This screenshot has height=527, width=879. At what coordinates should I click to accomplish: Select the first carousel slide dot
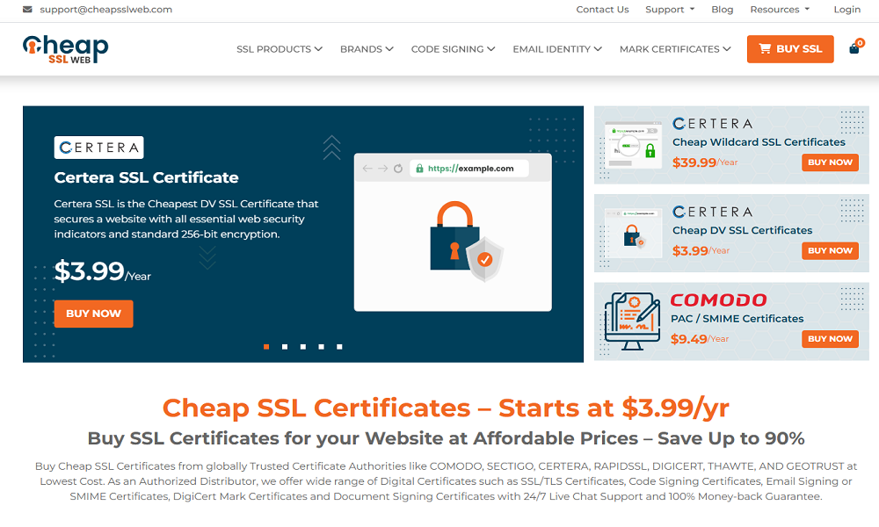pos(266,347)
